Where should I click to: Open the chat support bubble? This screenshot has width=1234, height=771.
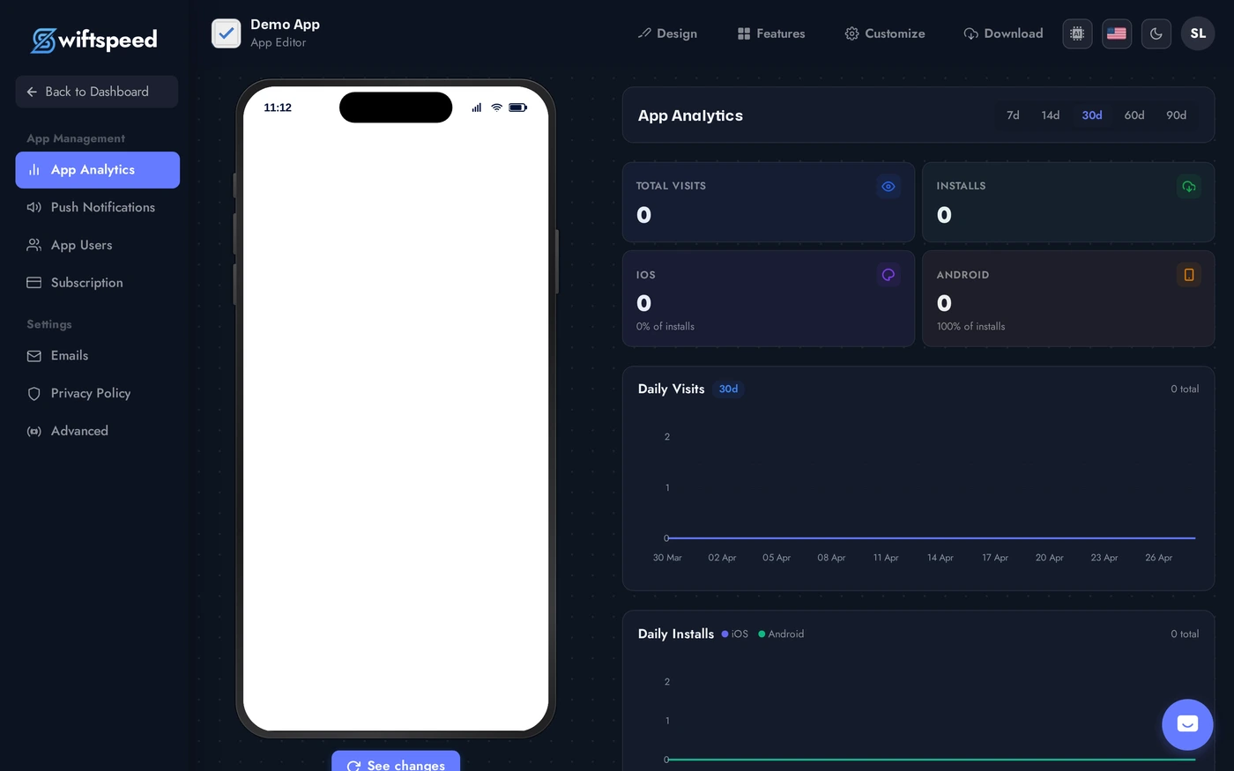tap(1187, 724)
